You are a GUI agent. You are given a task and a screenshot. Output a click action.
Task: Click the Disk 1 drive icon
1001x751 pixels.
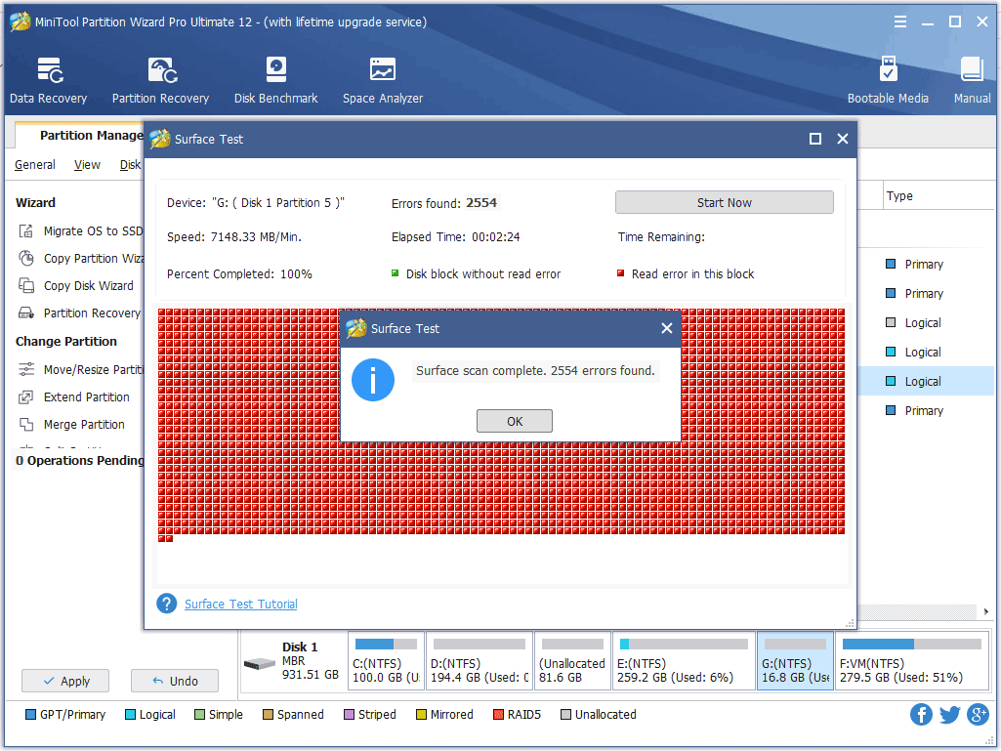point(259,664)
